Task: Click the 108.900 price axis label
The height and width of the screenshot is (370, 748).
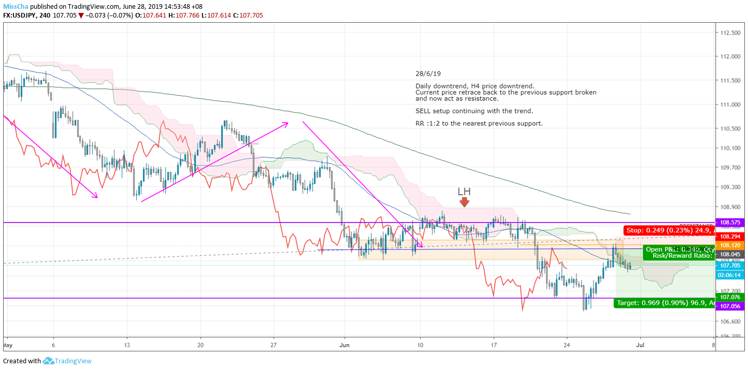Action: tap(729, 207)
